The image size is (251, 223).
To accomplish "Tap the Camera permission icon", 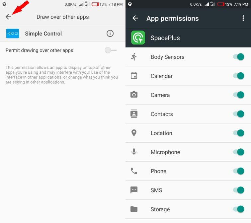I will coord(134,95).
